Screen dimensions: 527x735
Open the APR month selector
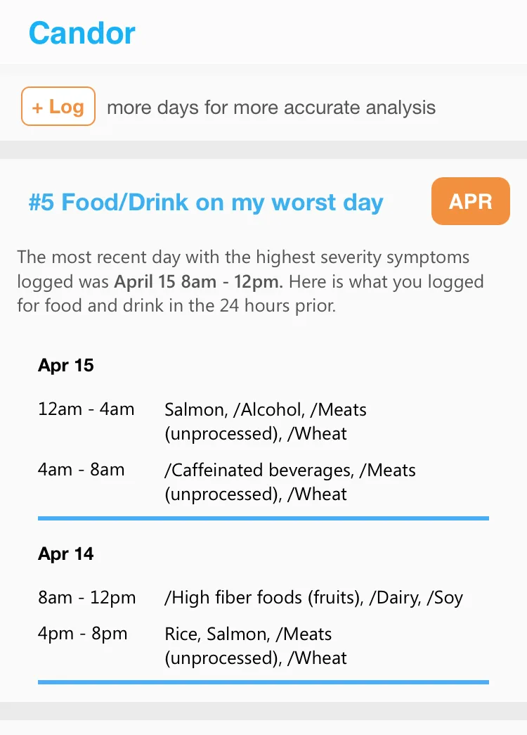pos(470,201)
